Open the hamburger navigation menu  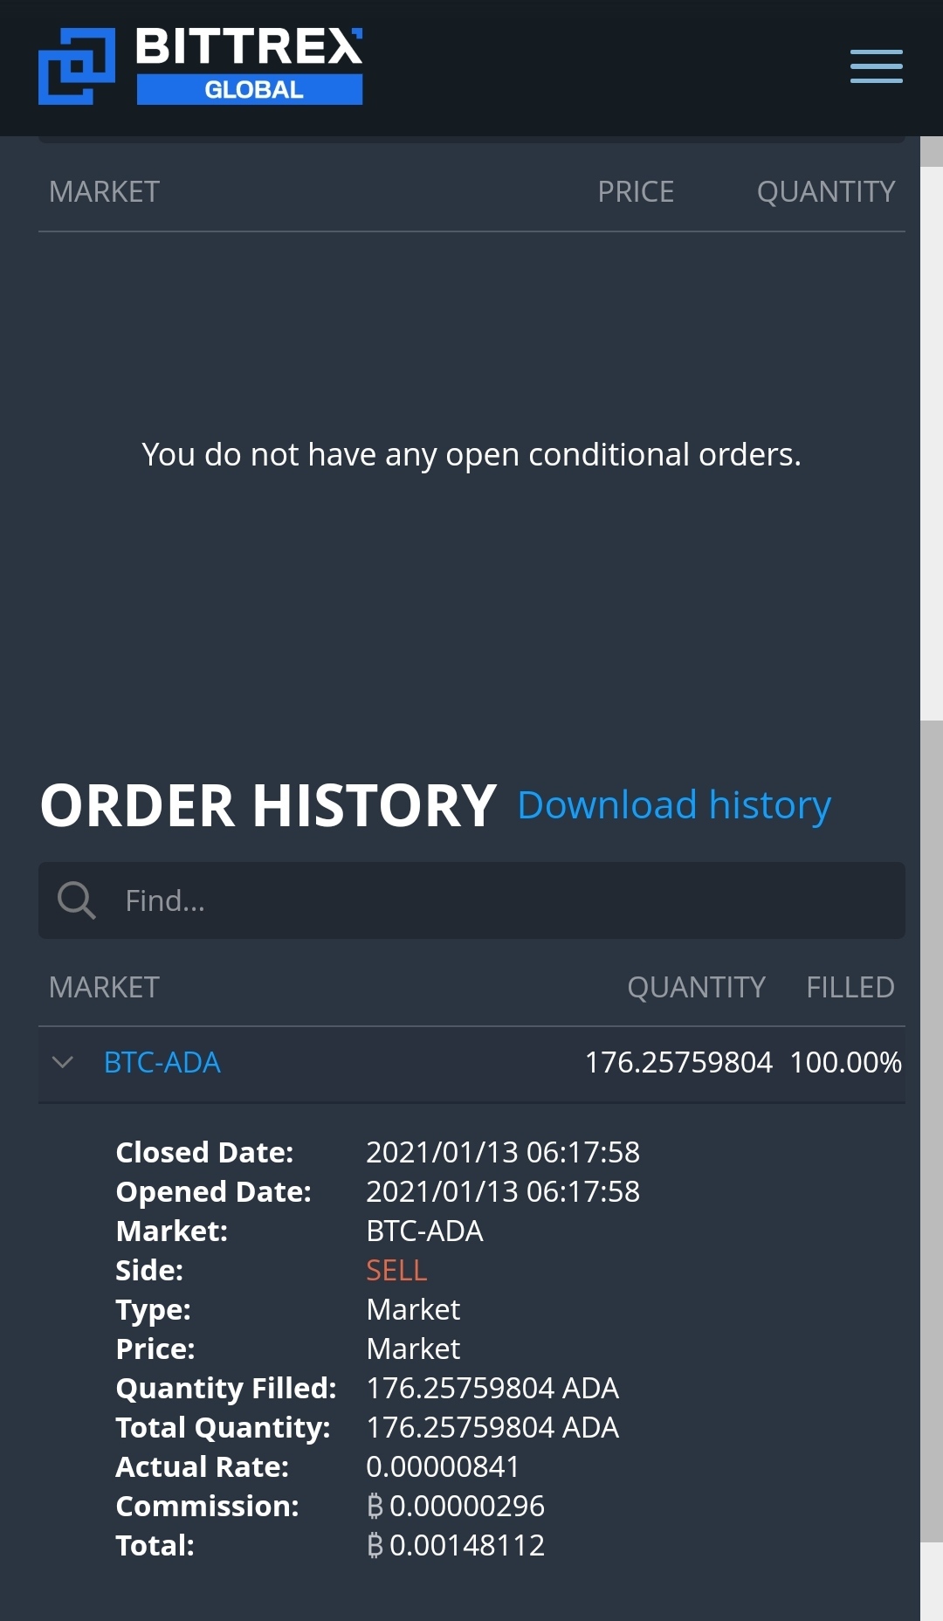(876, 66)
